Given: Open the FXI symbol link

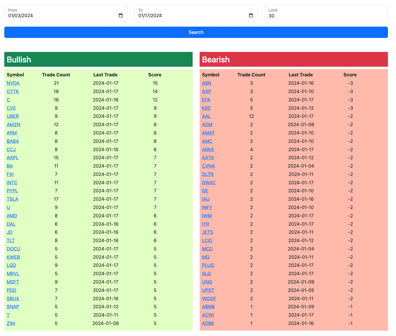Looking at the screenshot, I should [x=10, y=174].
